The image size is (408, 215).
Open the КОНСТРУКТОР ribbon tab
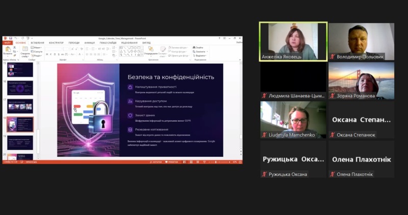tap(56, 43)
